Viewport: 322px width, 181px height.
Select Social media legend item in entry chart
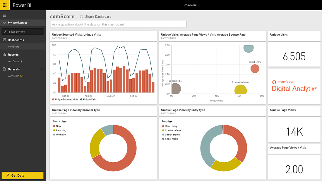point(170,139)
